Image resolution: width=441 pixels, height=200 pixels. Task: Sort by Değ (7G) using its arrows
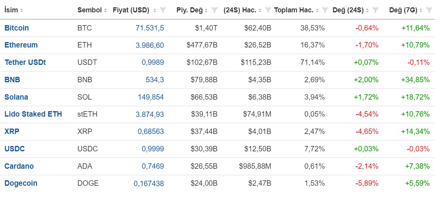coord(421,10)
